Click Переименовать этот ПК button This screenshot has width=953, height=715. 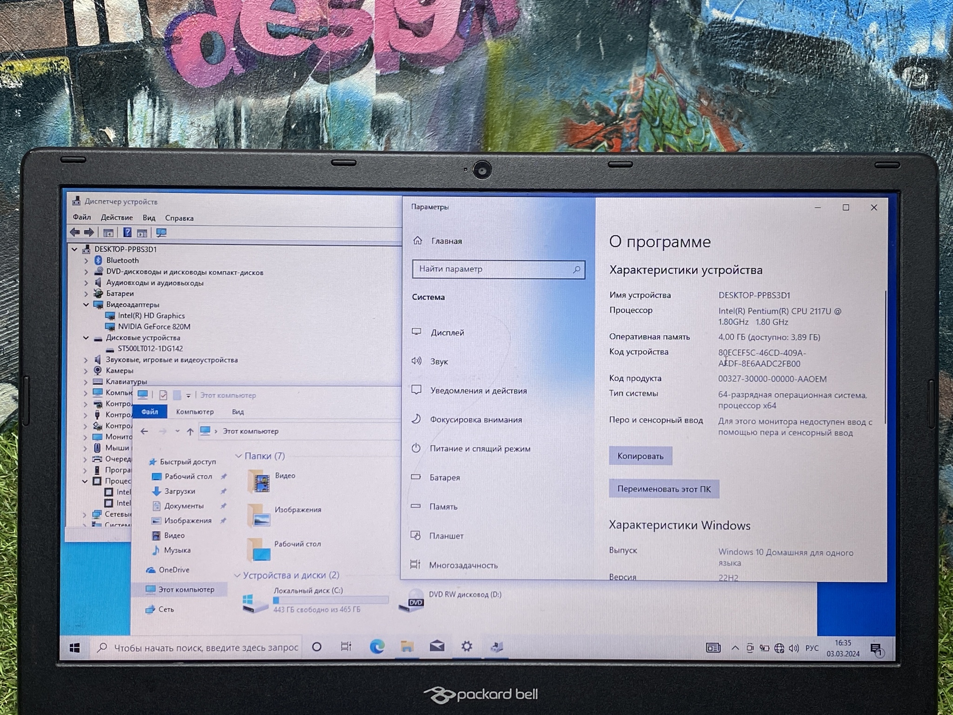tap(664, 489)
